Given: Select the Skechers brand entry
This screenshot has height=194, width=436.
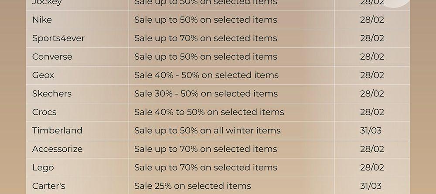Looking at the screenshot, I should click(52, 94).
